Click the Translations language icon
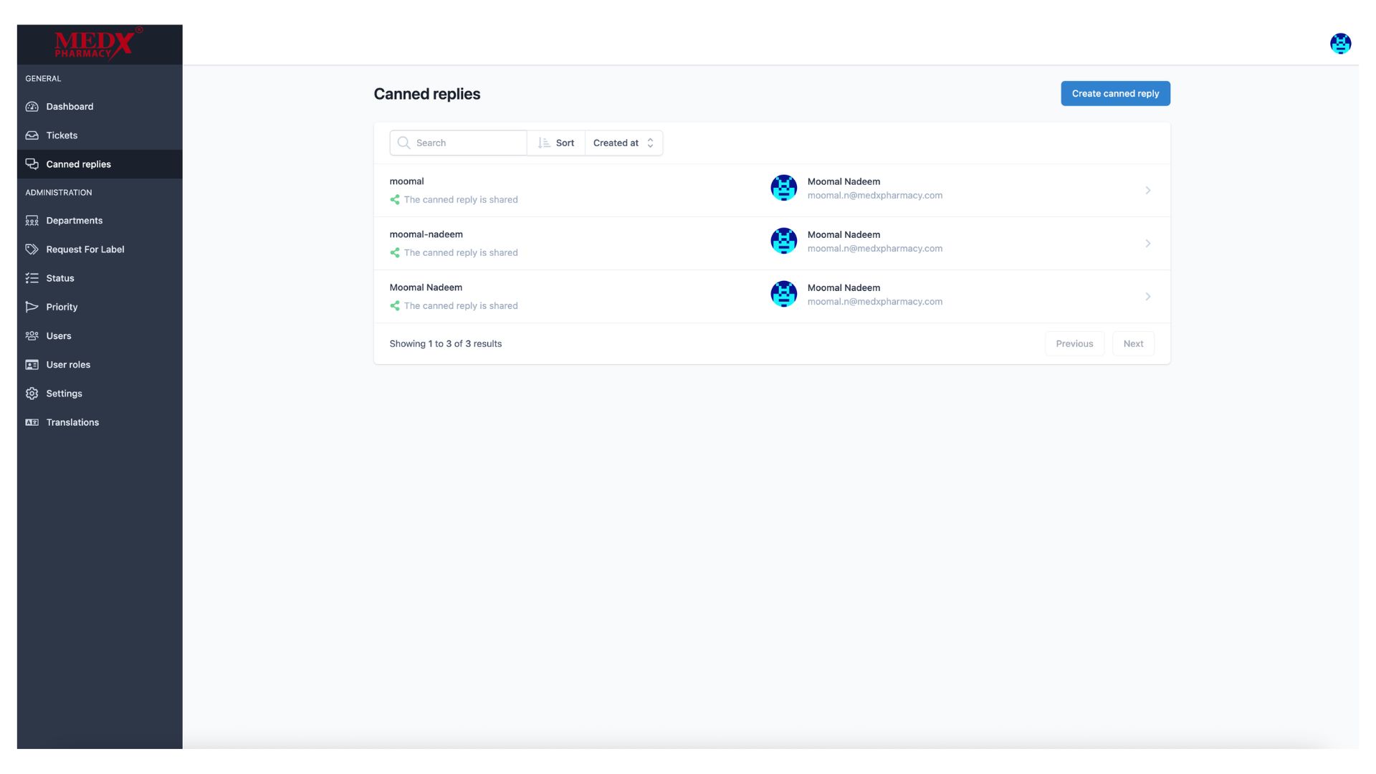The image size is (1376, 774). click(x=32, y=422)
